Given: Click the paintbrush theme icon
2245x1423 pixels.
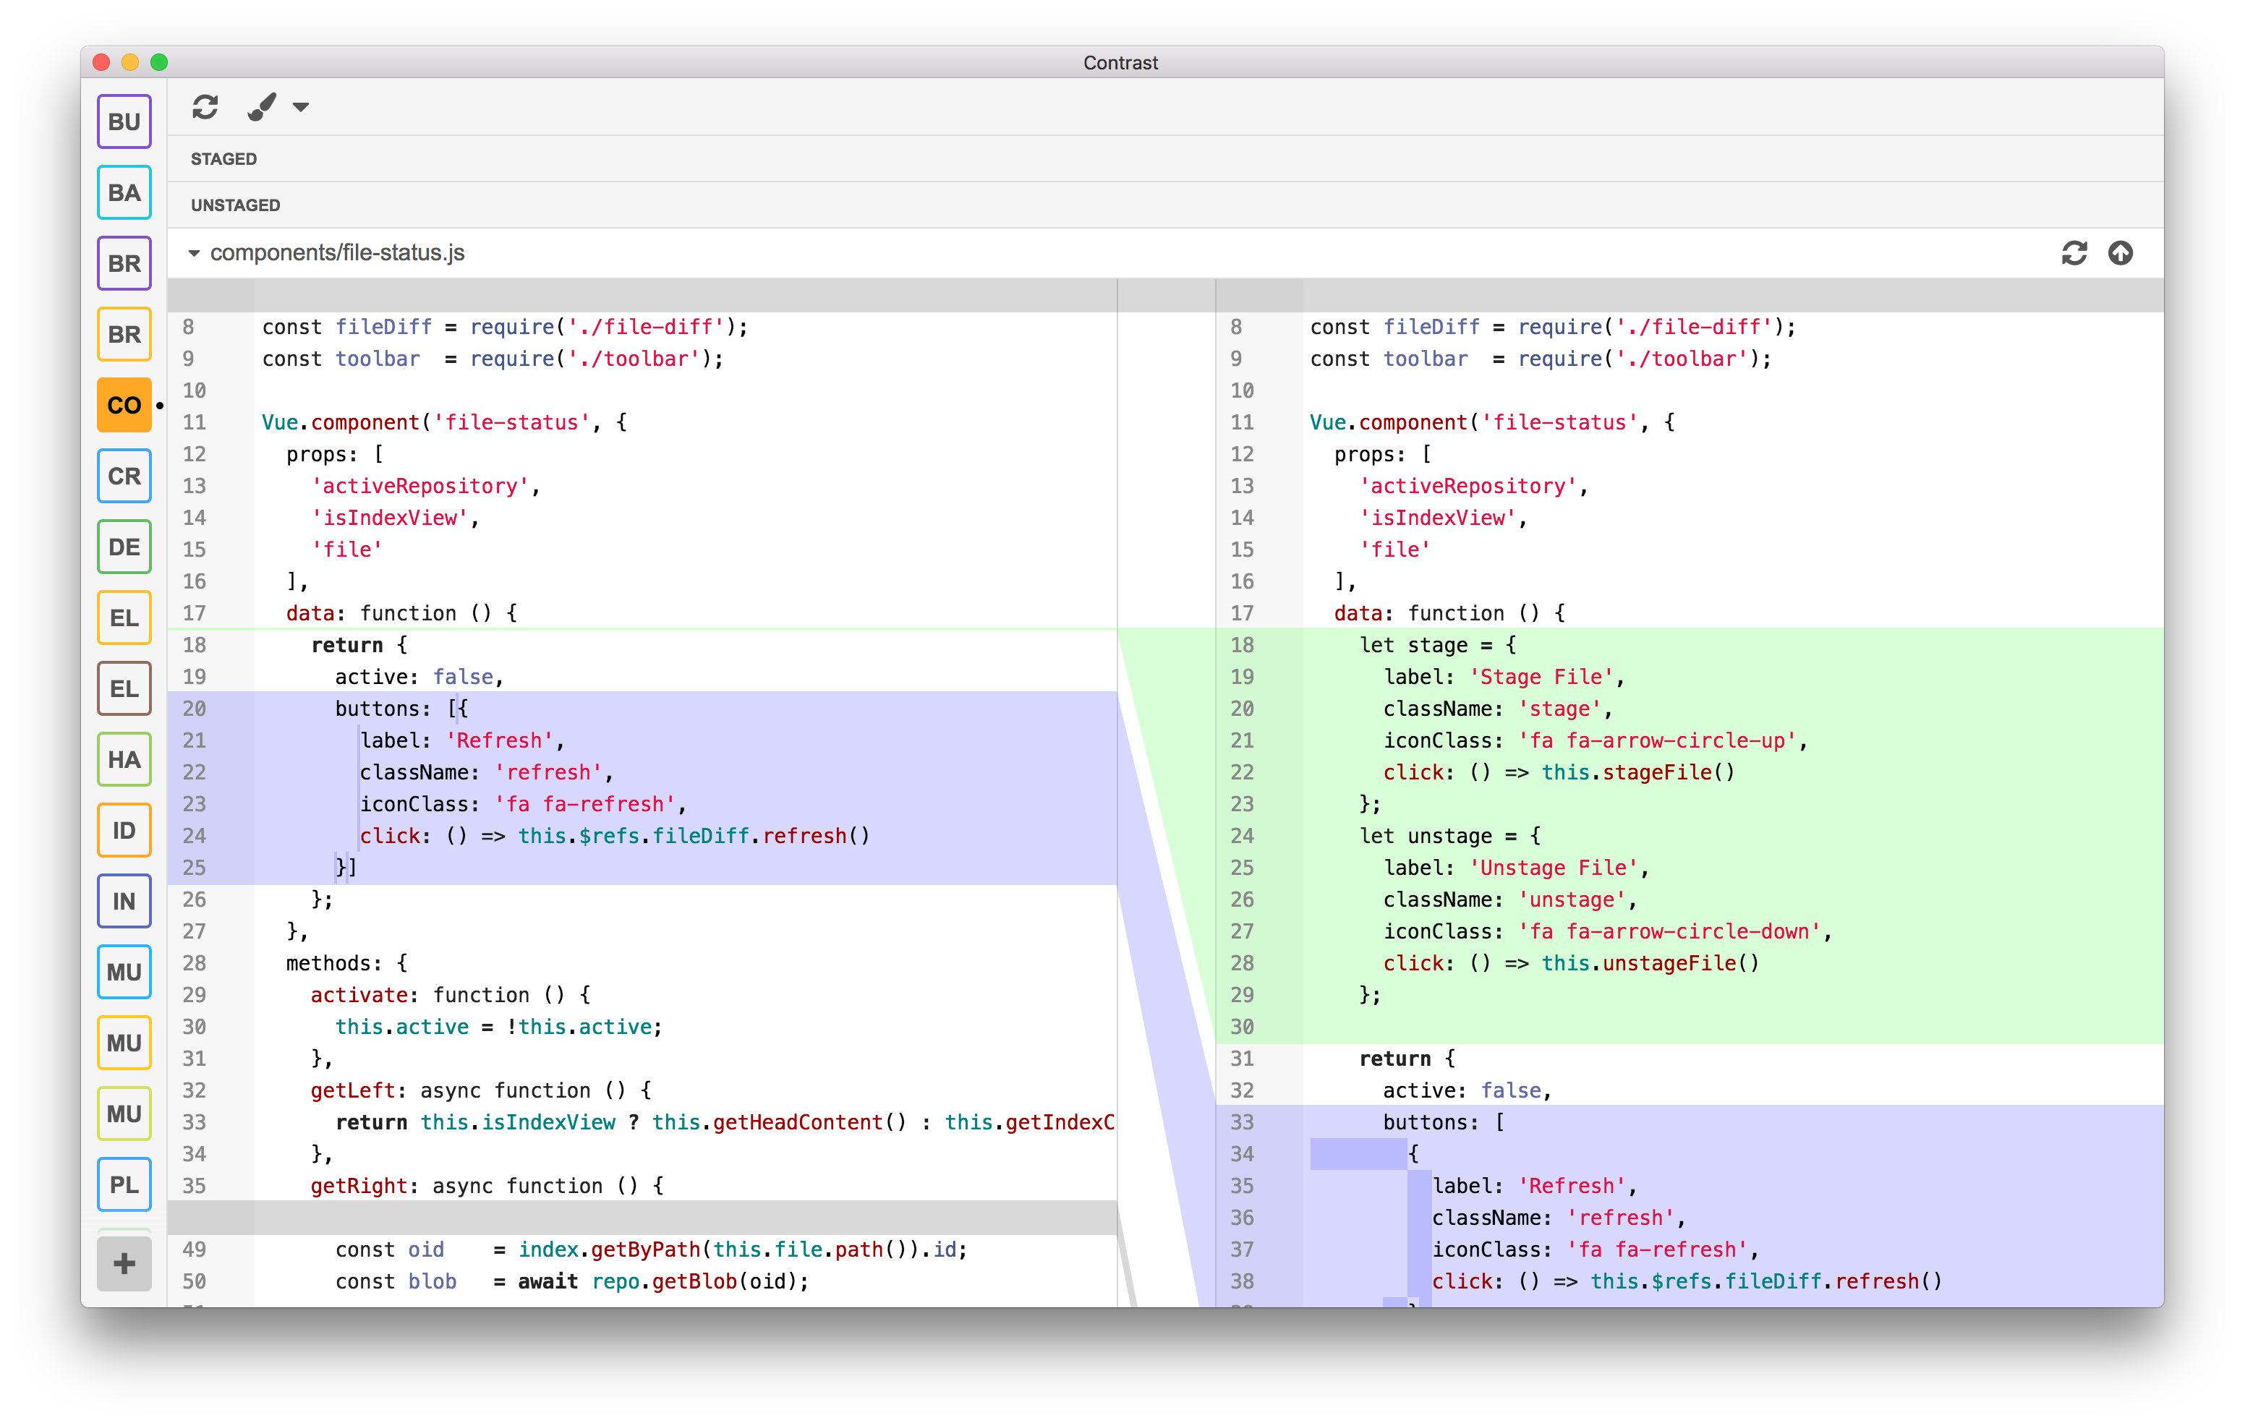Looking at the screenshot, I should tap(262, 106).
